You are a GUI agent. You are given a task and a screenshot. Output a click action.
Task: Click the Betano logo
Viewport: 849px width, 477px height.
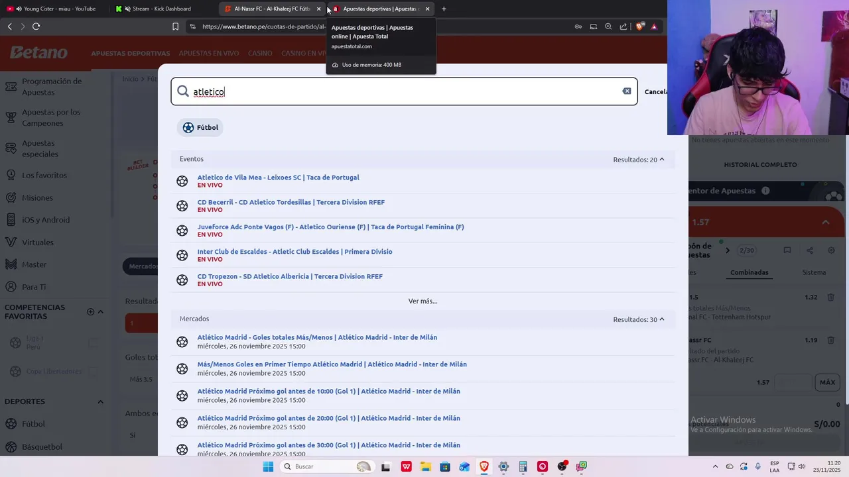coord(38,52)
